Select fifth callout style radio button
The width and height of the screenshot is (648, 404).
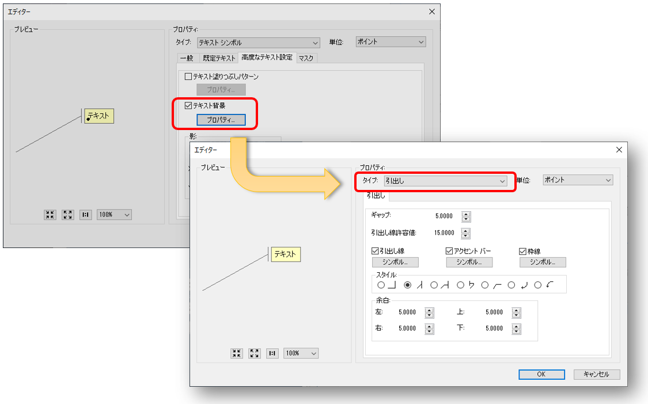(485, 285)
